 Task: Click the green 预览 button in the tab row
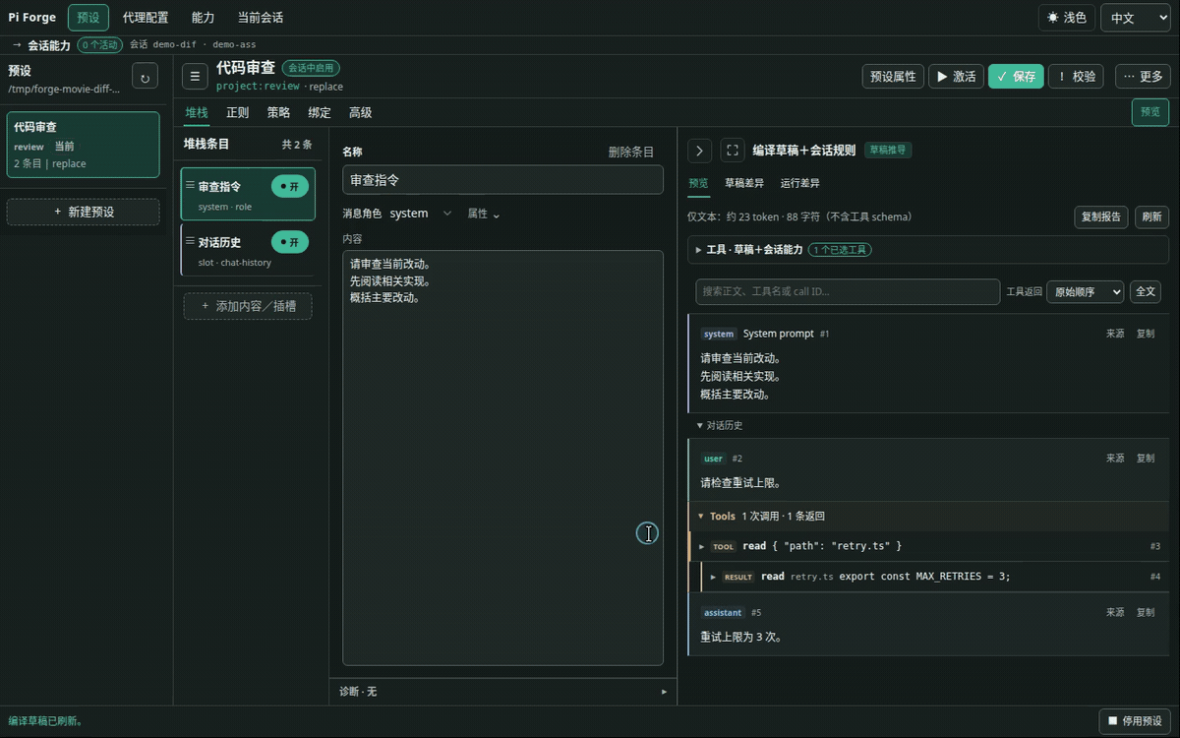[x=1150, y=112]
